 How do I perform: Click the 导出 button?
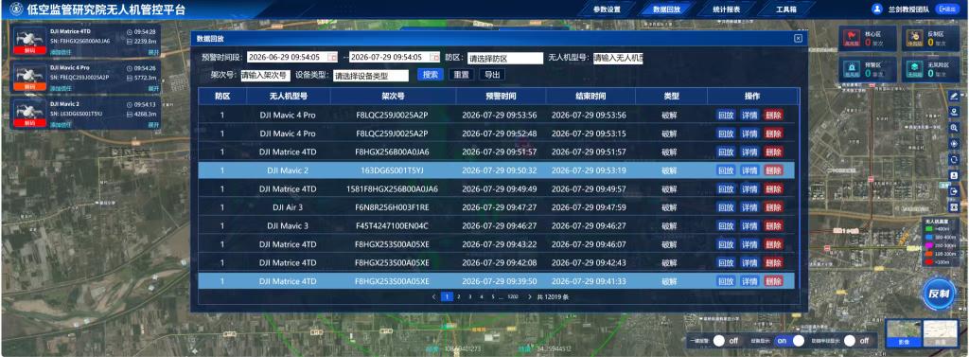[492, 75]
